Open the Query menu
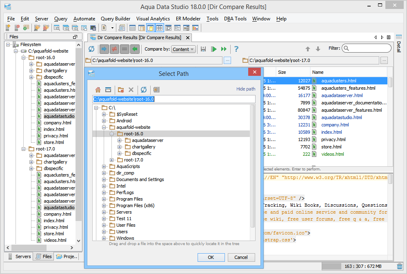This screenshot has height=274, width=407. (x=61, y=19)
